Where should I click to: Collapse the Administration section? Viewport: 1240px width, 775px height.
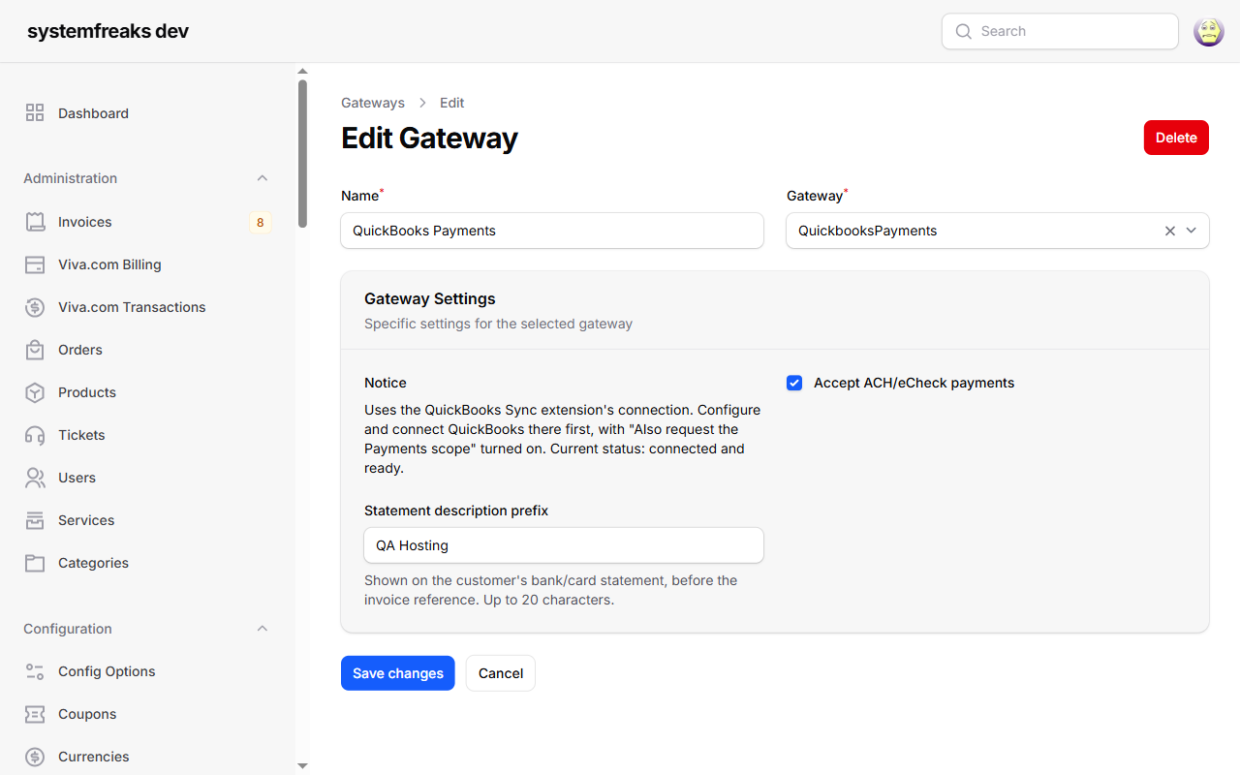click(x=262, y=178)
